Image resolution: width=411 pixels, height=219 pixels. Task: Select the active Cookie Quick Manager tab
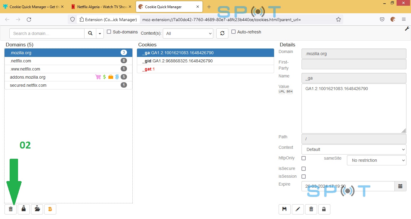pyautogui.click(x=170, y=7)
